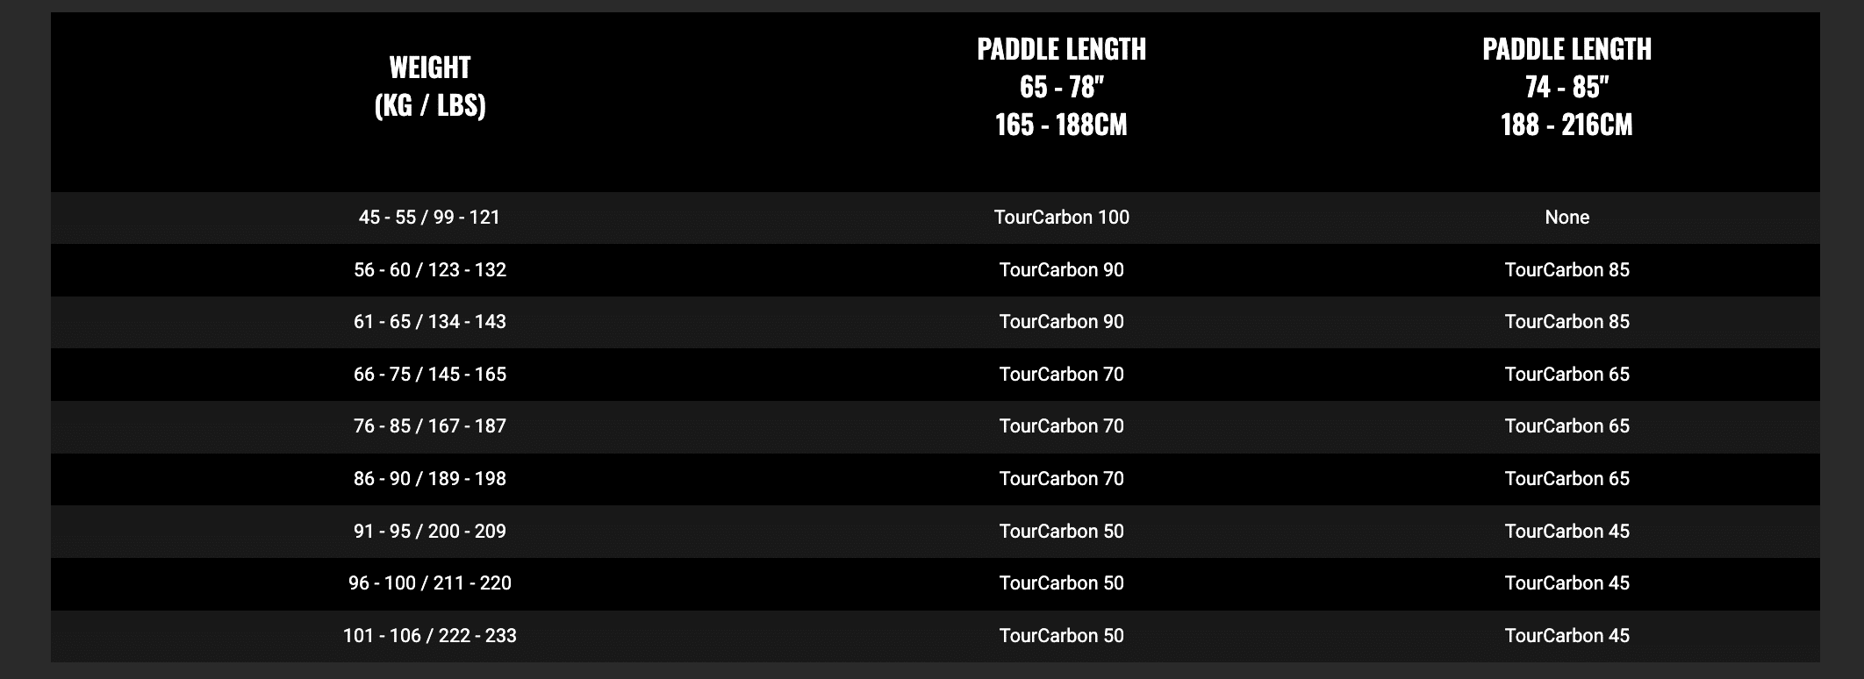Click TourCarbon 50 in the 91 - 95 kg row
The height and width of the screenshot is (679, 1864).
pos(1061,531)
